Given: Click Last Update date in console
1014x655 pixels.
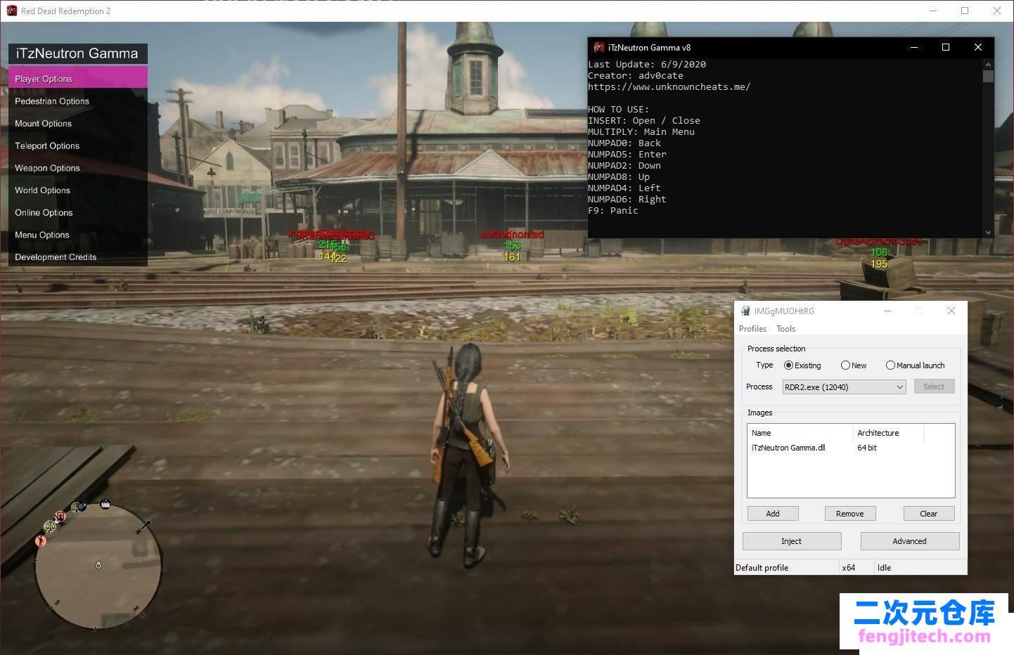Looking at the screenshot, I should tap(647, 65).
